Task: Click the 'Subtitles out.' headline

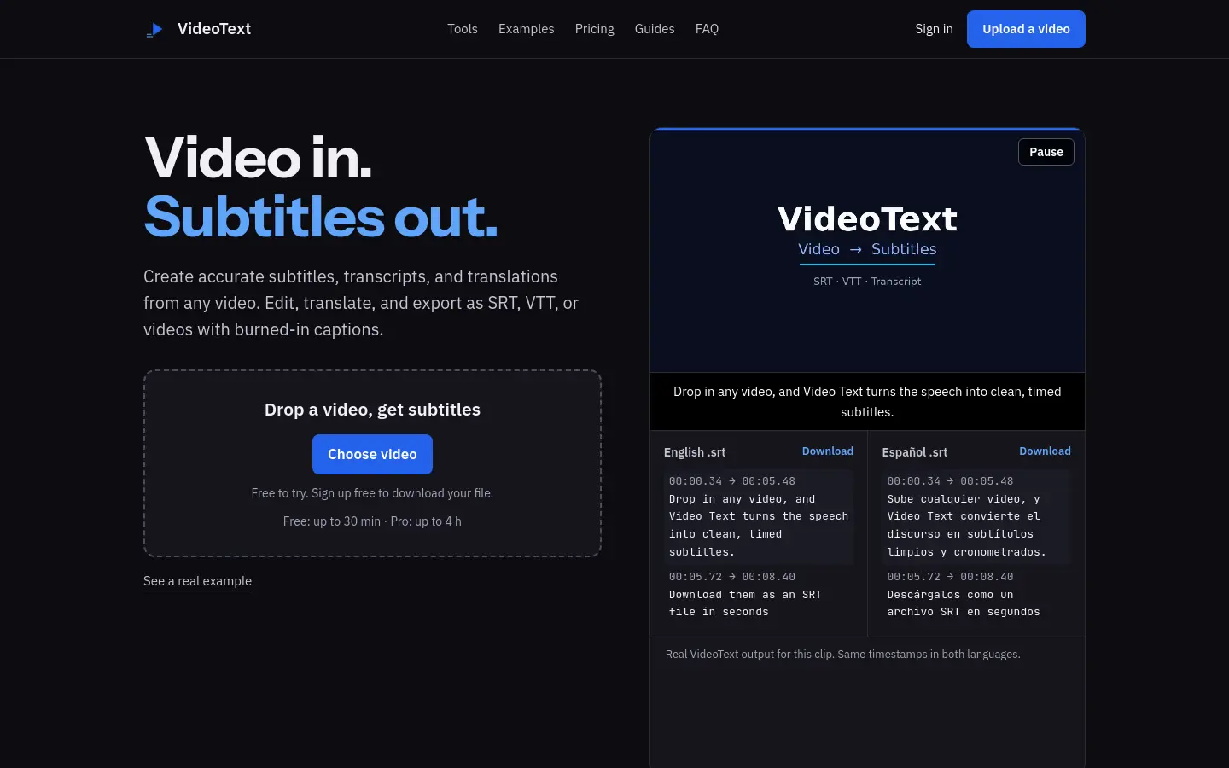Action: (x=321, y=217)
